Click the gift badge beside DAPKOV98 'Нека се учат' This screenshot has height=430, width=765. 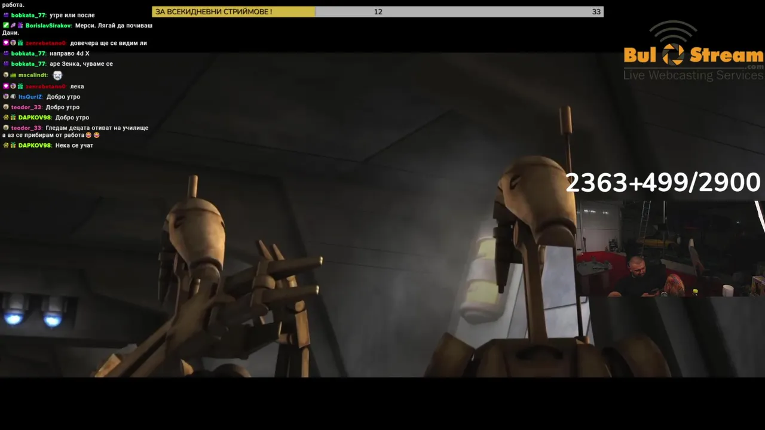tap(13, 145)
